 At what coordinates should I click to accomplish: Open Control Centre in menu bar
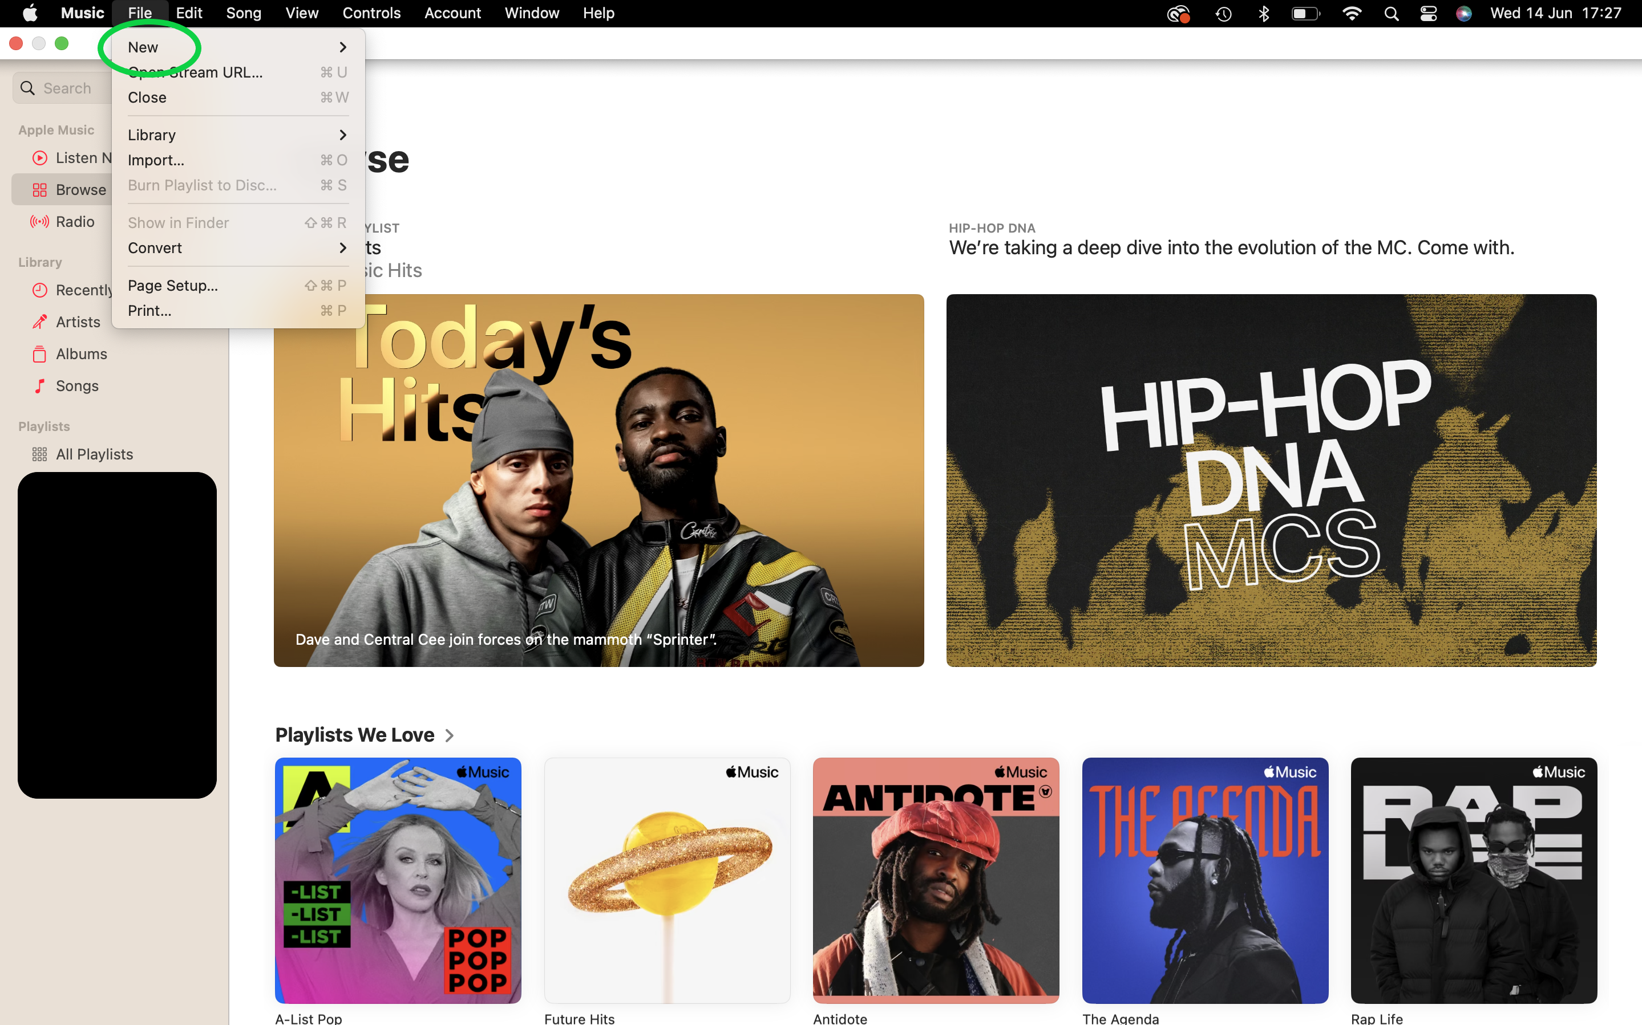click(x=1429, y=14)
